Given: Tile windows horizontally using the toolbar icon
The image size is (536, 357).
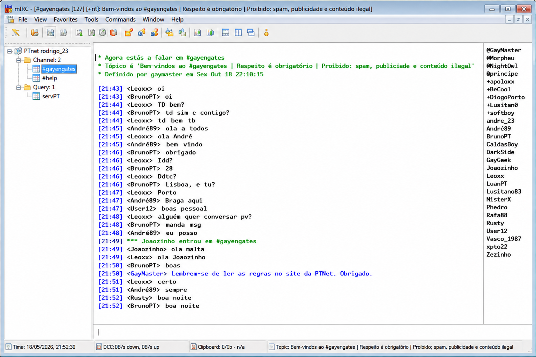Looking at the screenshot, I should click(x=225, y=33).
